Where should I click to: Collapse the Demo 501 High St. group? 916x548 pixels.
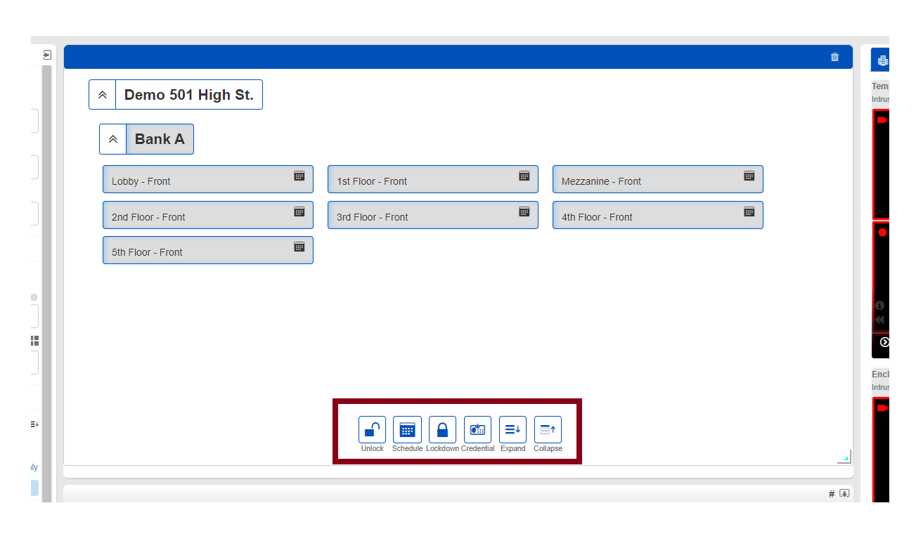point(103,95)
